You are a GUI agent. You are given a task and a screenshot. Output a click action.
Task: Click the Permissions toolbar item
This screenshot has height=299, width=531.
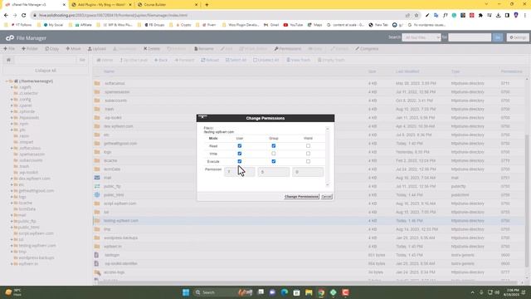tap(288, 49)
